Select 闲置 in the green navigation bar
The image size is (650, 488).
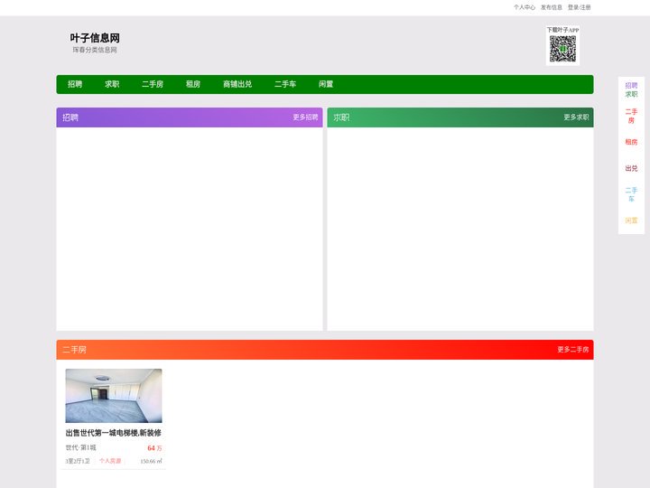click(x=326, y=84)
